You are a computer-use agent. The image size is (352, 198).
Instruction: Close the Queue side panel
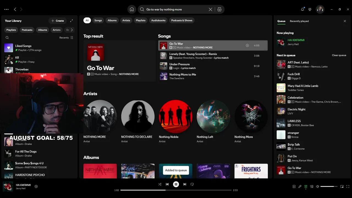[x=345, y=21]
